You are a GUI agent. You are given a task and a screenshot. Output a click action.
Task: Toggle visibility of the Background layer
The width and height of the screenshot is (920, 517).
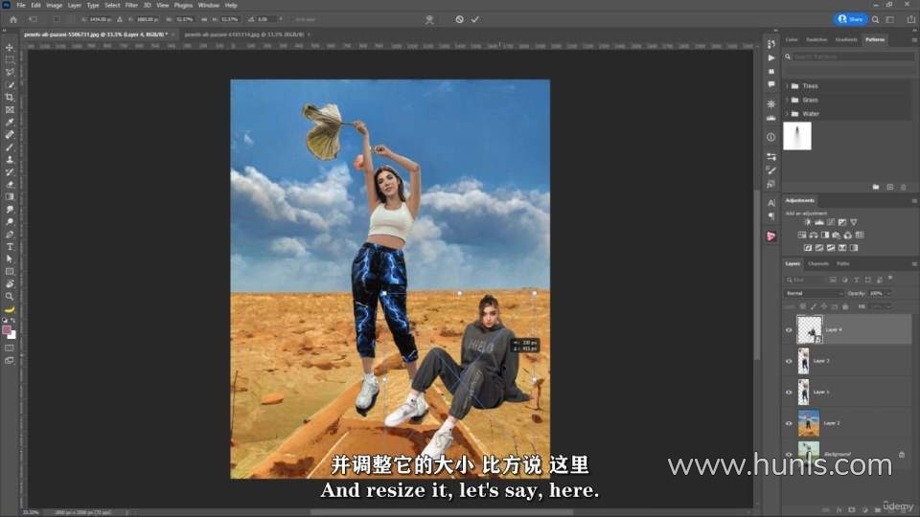point(789,454)
